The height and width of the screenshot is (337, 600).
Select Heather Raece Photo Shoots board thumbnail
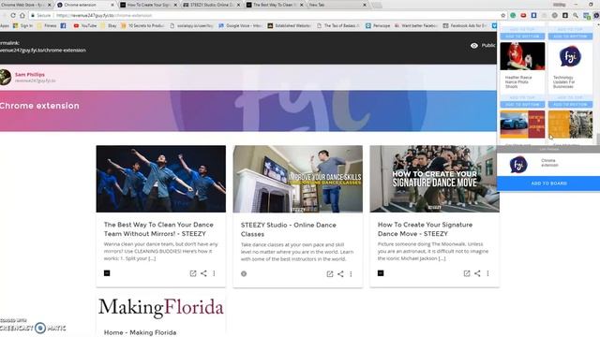click(522, 56)
